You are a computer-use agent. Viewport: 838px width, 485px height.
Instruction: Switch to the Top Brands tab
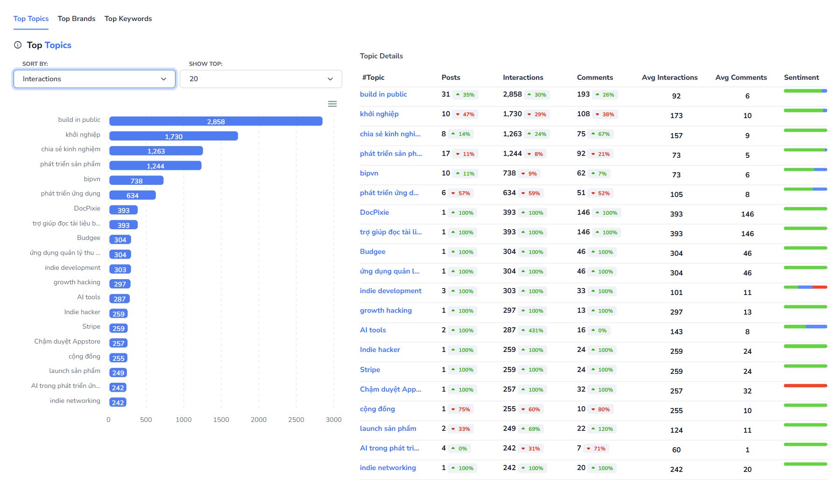[77, 19]
